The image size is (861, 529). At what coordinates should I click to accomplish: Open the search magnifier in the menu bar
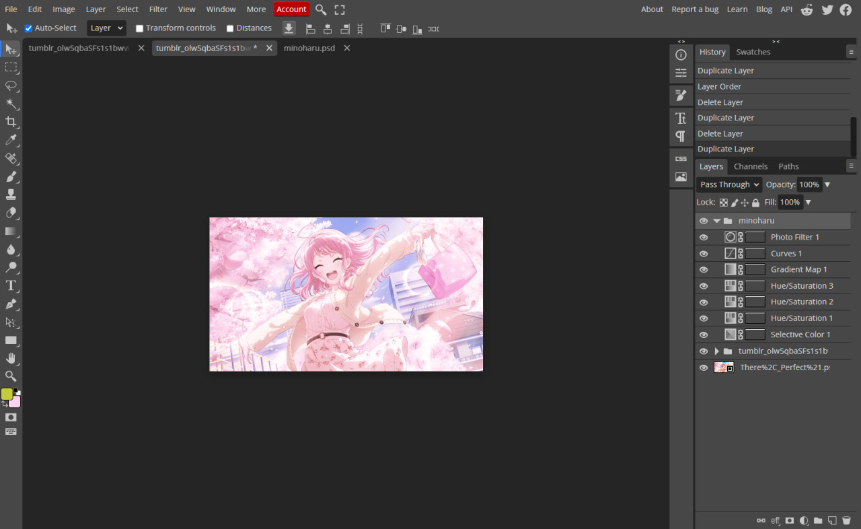coord(321,9)
